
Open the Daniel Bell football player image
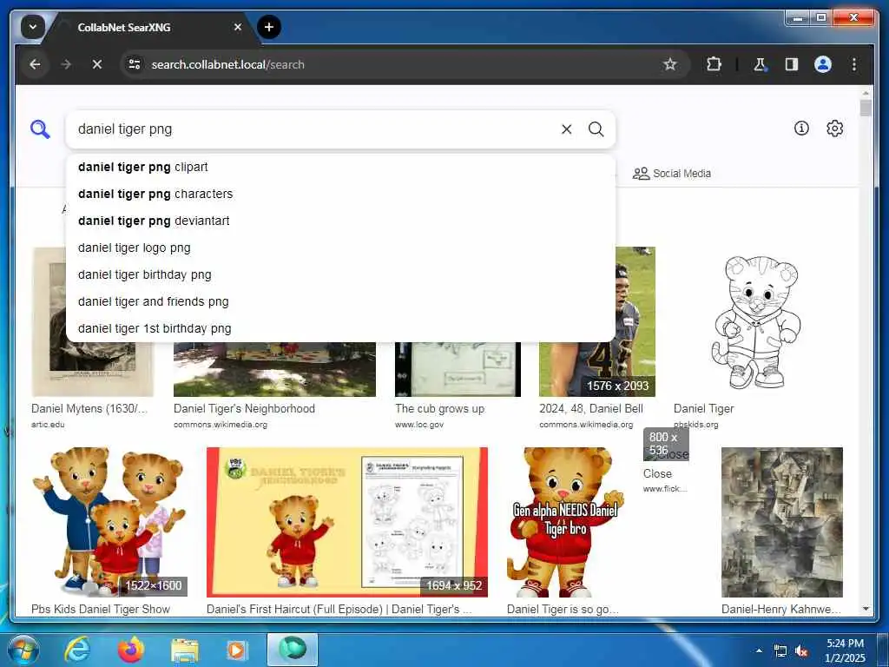[x=635, y=321]
